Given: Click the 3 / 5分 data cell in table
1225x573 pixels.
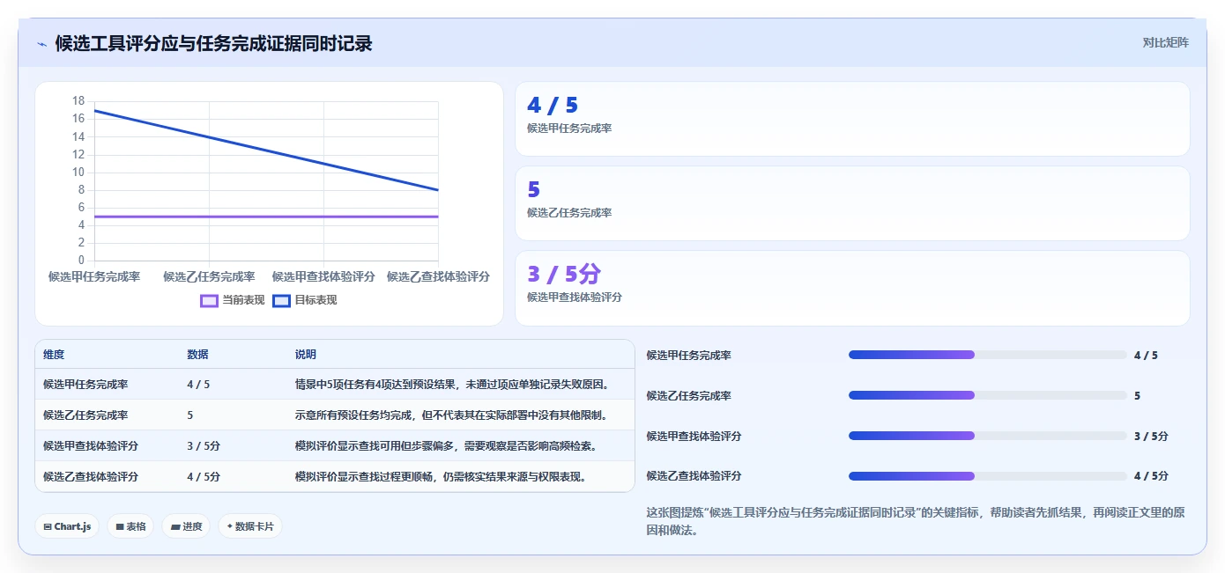Looking at the screenshot, I should (x=204, y=446).
